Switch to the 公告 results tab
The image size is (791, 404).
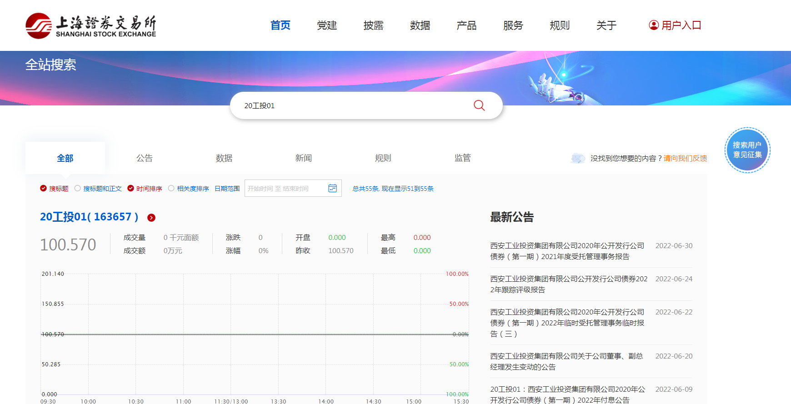145,158
